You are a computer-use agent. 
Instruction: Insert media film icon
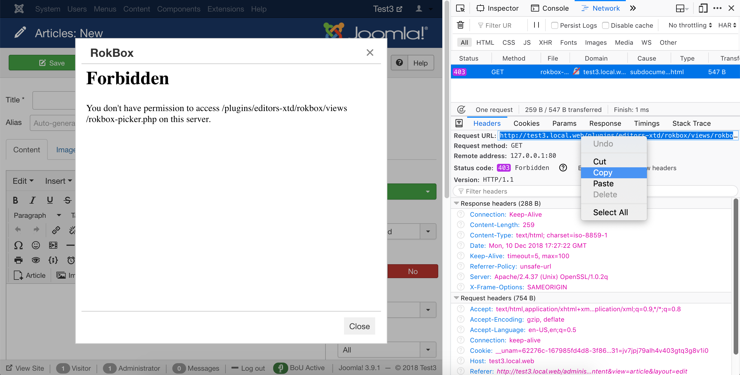click(x=53, y=245)
